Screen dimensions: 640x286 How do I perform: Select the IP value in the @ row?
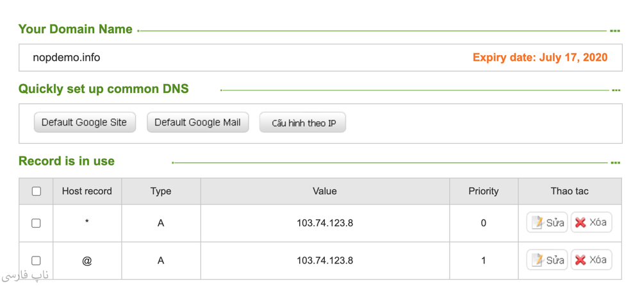[x=325, y=260]
